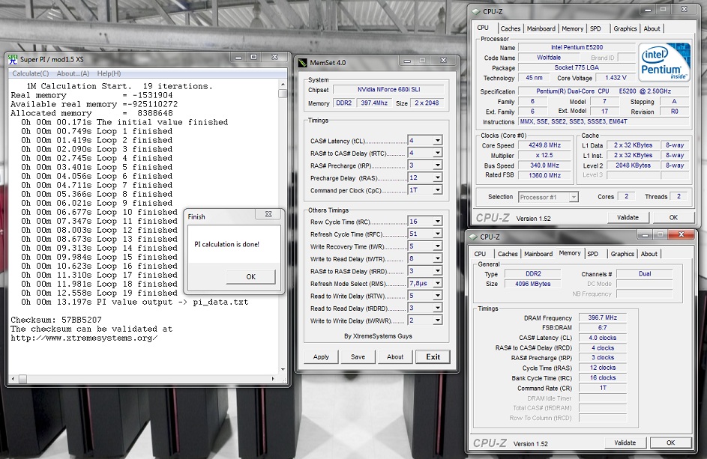Switch to Caches tab in upper CPU-Z window

[x=511, y=28]
